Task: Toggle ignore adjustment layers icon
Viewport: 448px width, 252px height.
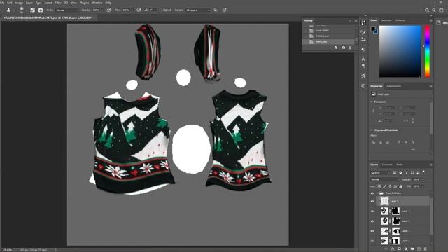Action: [216, 10]
